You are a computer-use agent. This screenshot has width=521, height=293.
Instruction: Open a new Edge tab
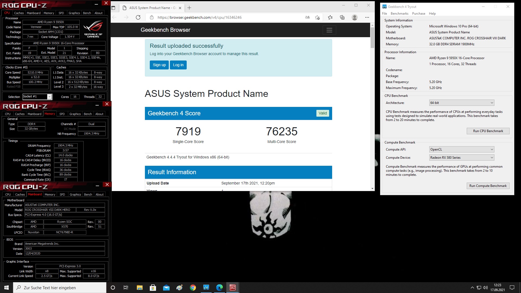189,8
